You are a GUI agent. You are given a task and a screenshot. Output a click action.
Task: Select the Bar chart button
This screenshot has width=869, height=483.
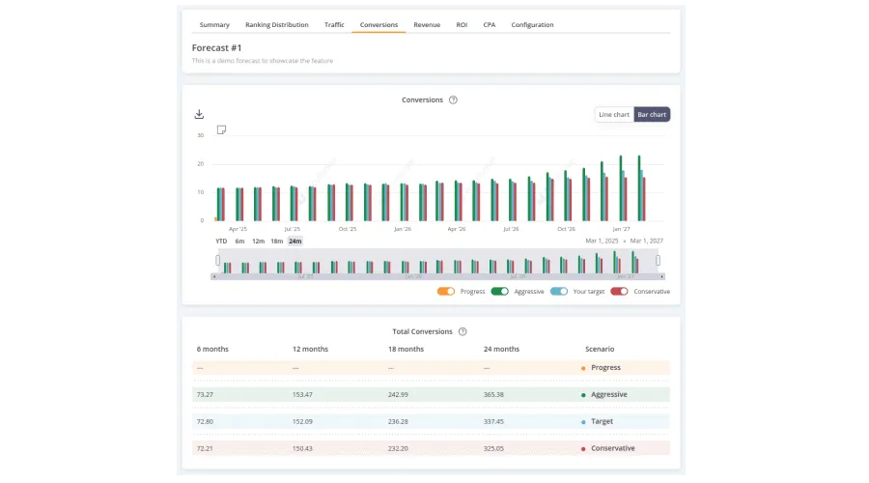[651, 114]
